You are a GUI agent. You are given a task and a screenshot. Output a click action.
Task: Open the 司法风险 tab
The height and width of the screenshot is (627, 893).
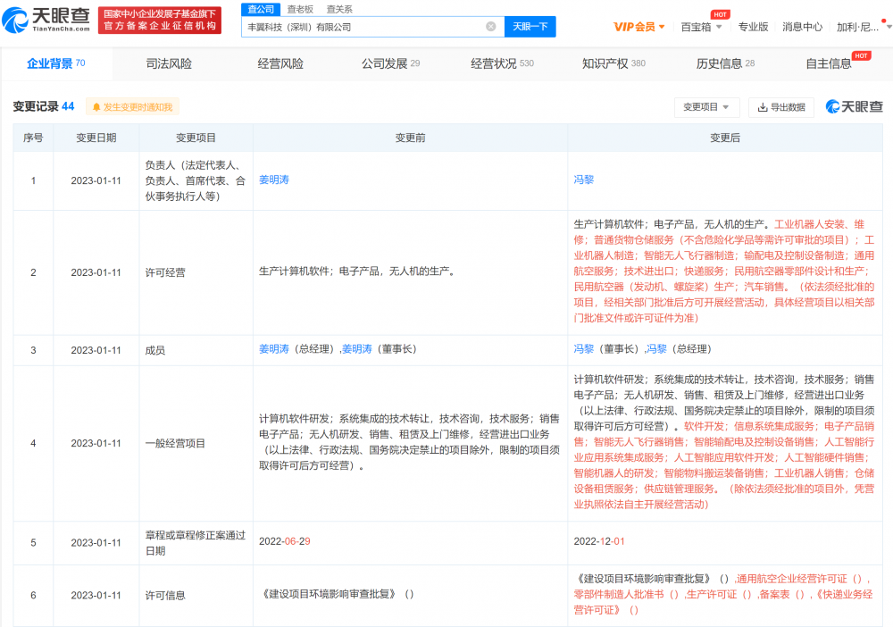[x=169, y=63]
